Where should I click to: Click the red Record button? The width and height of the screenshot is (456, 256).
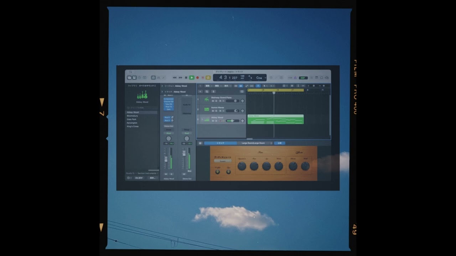point(197,78)
